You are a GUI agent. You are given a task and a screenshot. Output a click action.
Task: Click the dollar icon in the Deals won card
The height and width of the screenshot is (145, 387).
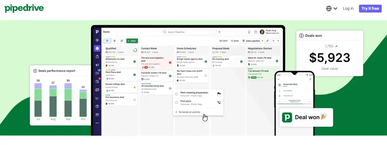301,35
